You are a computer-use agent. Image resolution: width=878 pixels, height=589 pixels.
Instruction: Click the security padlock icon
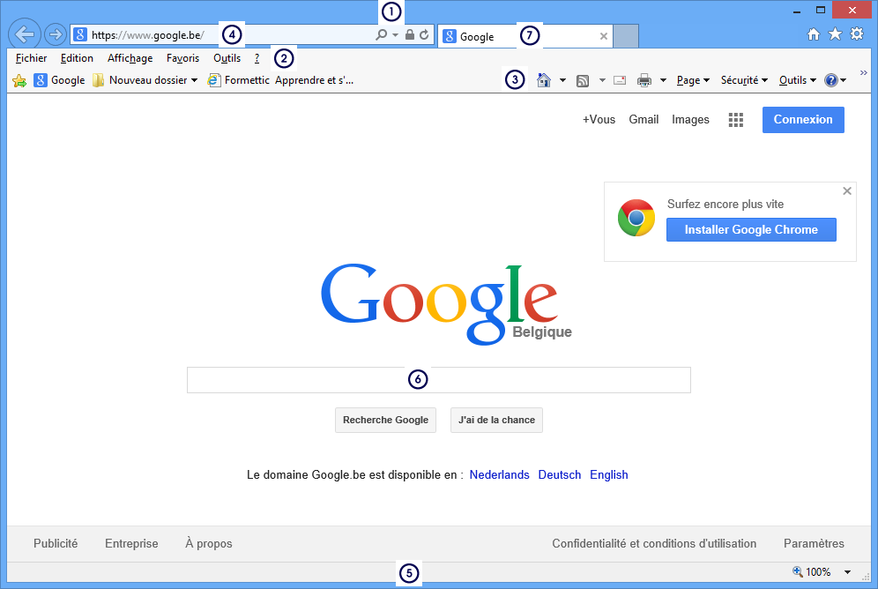410,34
